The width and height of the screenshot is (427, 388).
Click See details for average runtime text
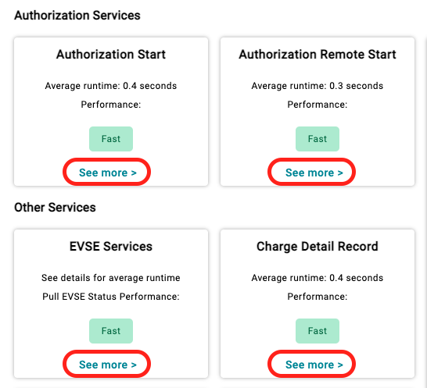pos(111,278)
